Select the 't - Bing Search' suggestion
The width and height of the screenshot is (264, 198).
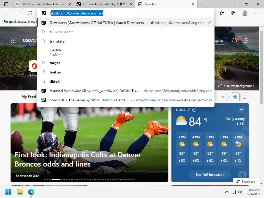pyautogui.click(x=126, y=32)
